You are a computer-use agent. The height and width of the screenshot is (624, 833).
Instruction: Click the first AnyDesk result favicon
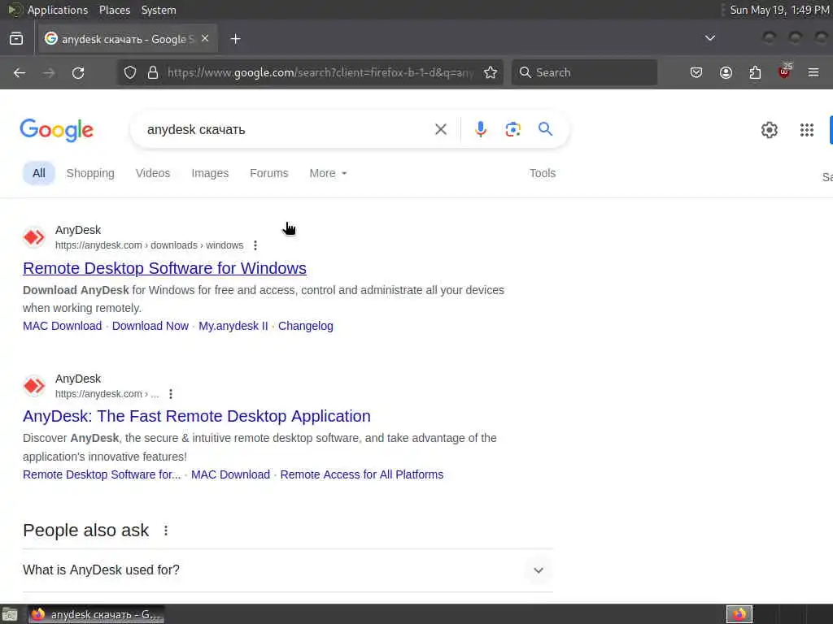(34, 237)
